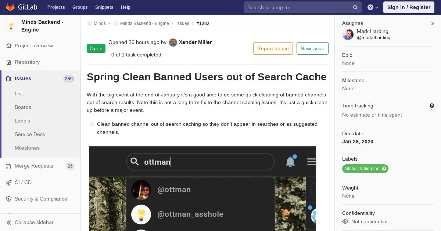Check the Clean banned channel task checkbox
Screen dimensions: 441x231
[92, 124]
